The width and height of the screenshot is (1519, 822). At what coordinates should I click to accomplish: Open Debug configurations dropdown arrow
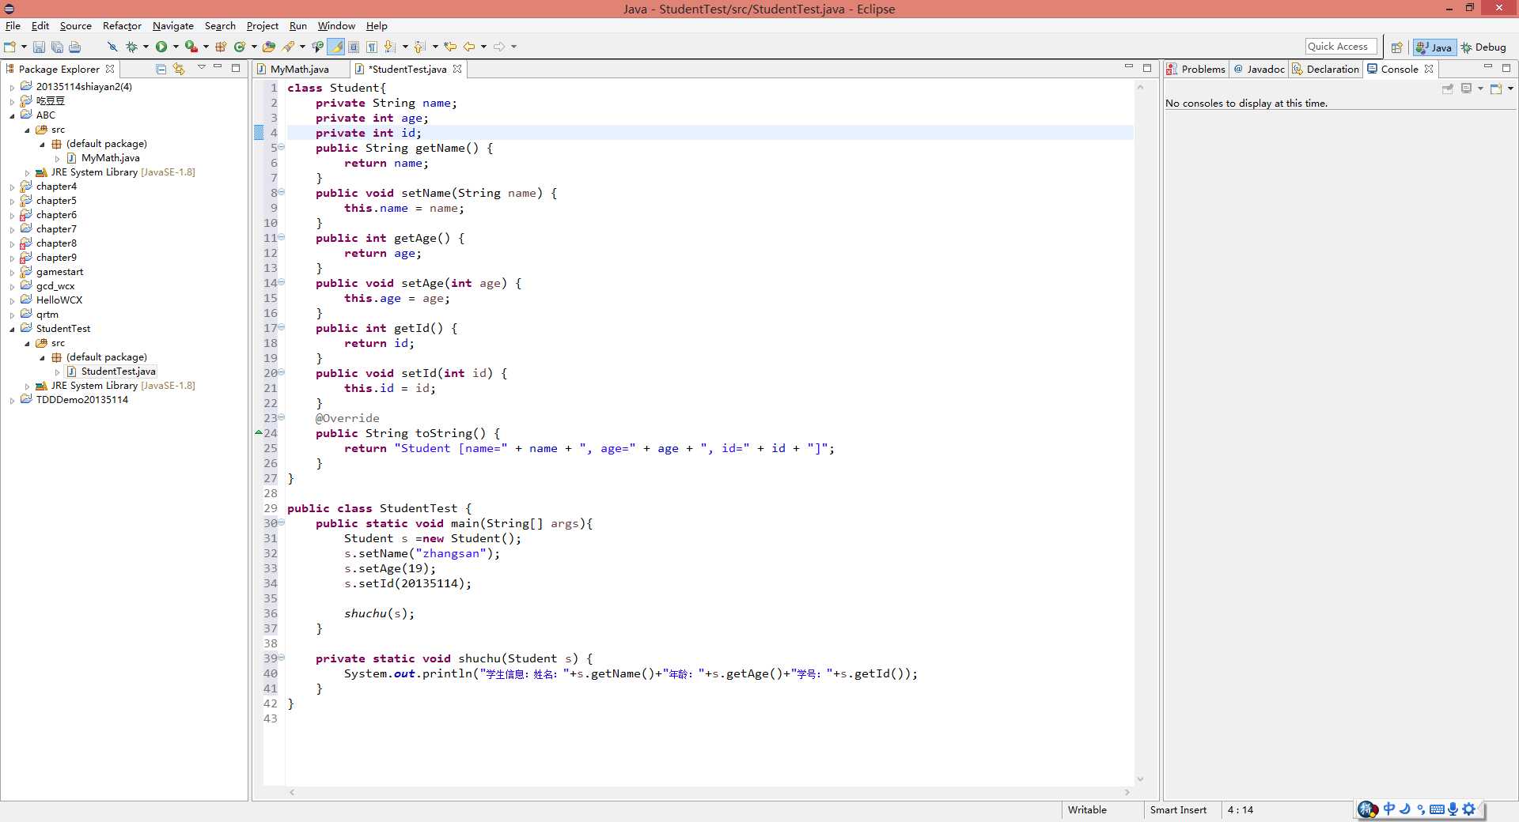pyautogui.click(x=146, y=47)
